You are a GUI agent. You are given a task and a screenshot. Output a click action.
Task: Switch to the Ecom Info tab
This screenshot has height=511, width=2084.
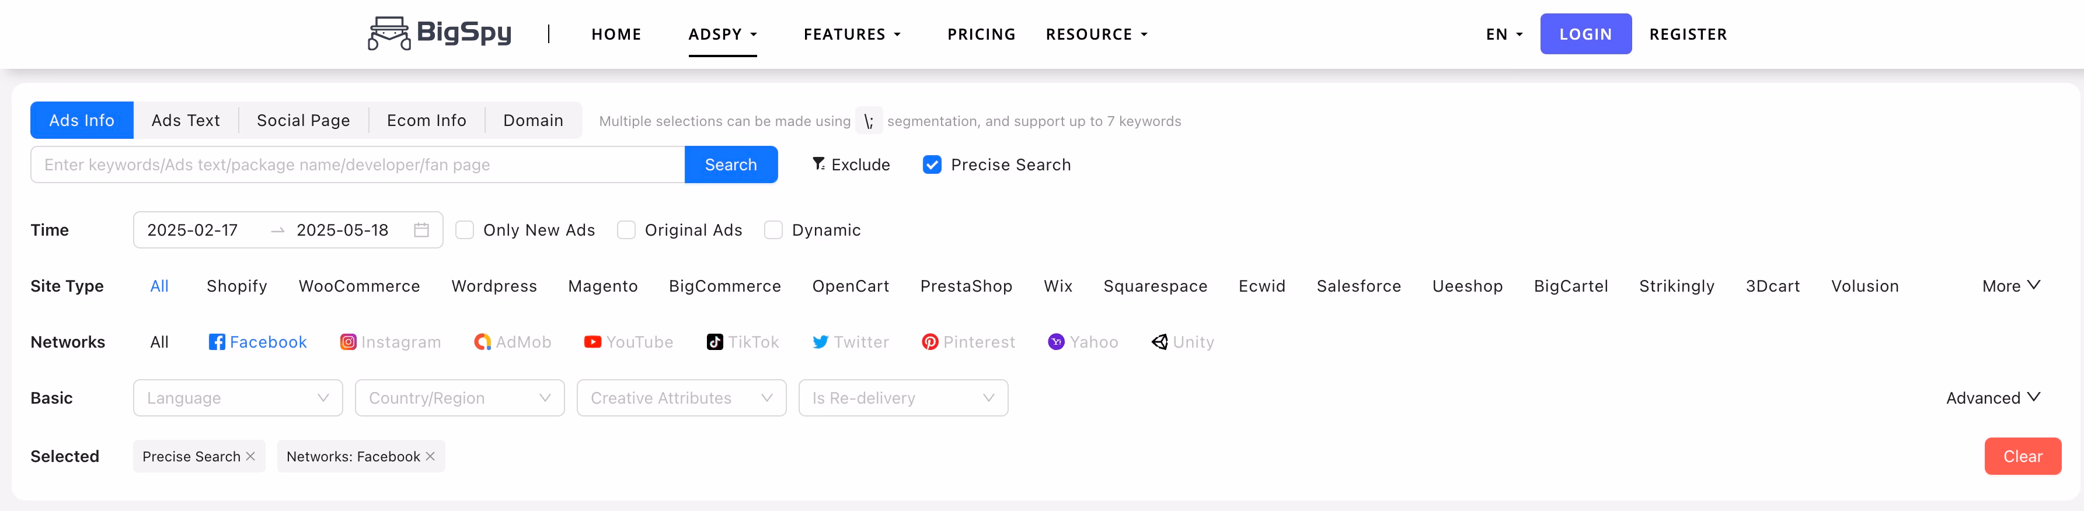pyautogui.click(x=426, y=121)
